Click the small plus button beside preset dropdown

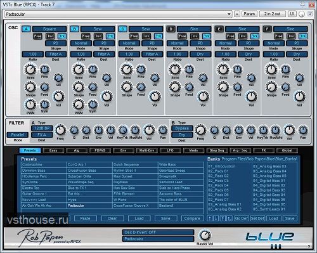(237, 14)
